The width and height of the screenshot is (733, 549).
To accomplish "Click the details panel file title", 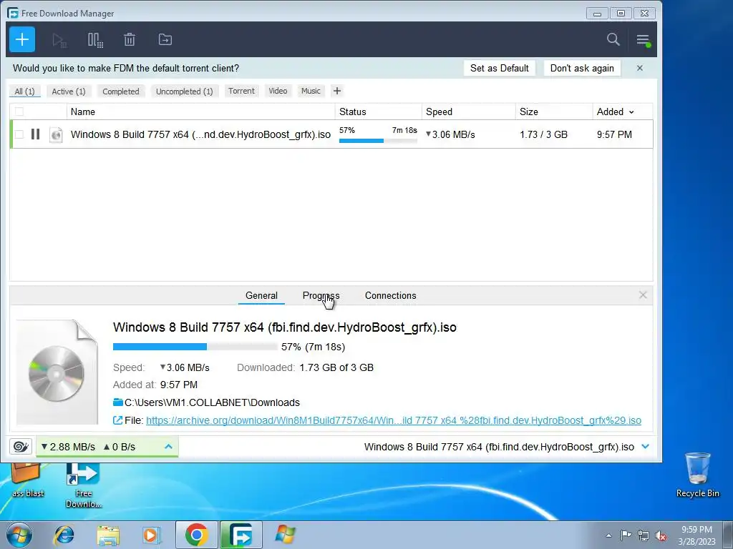I will [x=285, y=327].
